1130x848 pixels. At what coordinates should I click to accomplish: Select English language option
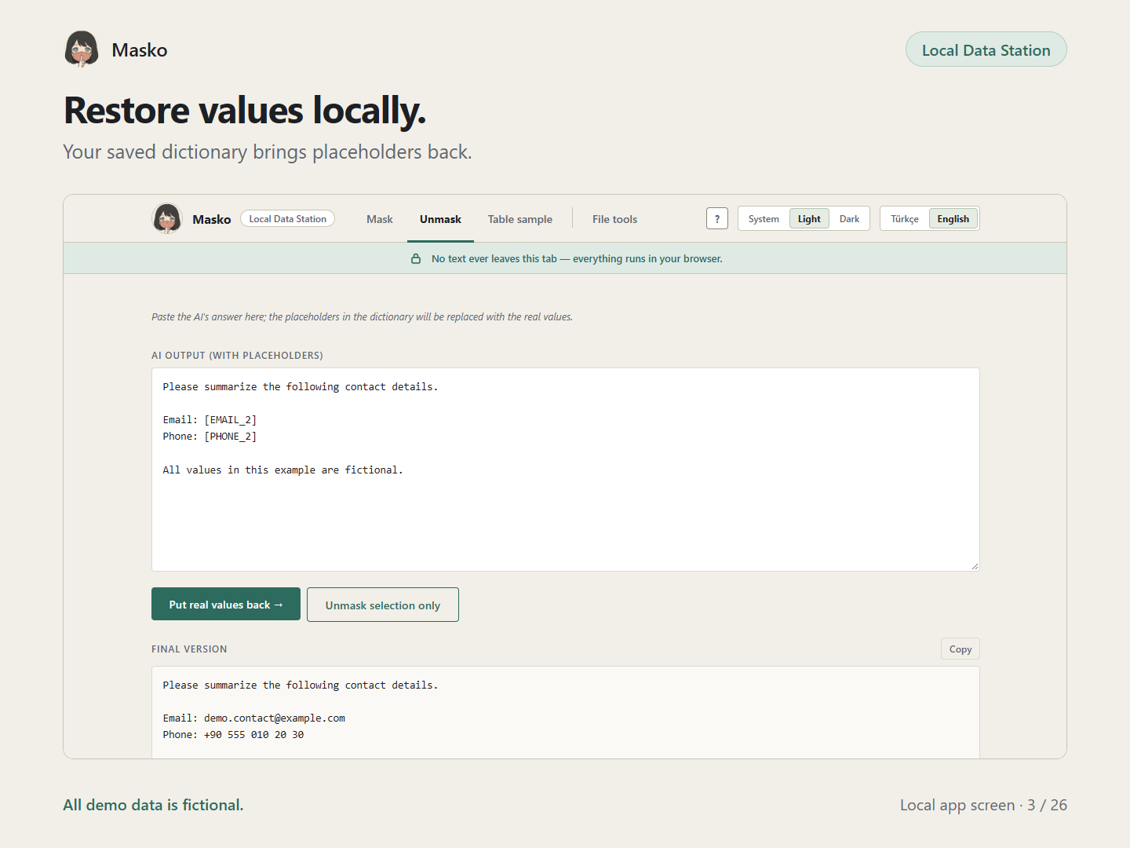pyautogui.click(x=953, y=219)
